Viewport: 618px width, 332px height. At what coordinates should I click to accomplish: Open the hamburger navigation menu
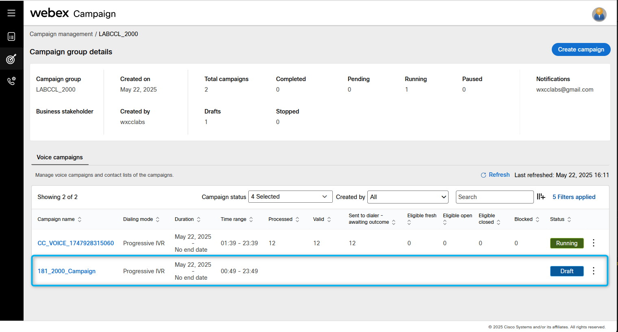(x=11, y=13)
